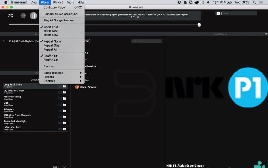Choose Insert Now in the Player menu

point(62,35)
